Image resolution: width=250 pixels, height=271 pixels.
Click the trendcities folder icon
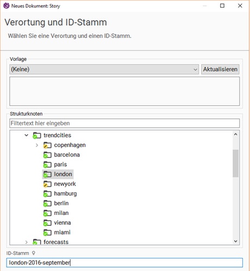(x=37, y=135)
